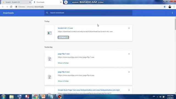Click the page-flip-4.wav audio file icon
This screenshot has width=176, height=99.
tap(50, 77)
